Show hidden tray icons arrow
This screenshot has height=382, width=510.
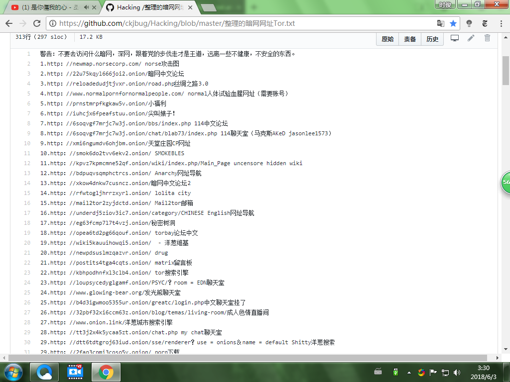[409, 372]
